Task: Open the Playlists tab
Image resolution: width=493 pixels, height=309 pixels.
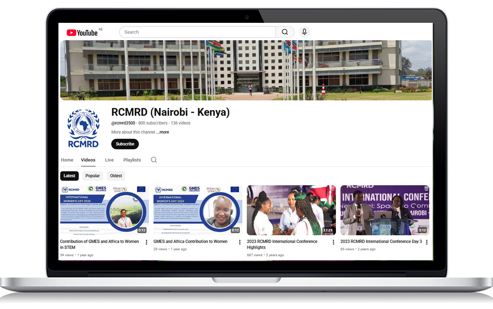Action: (132, 160)
